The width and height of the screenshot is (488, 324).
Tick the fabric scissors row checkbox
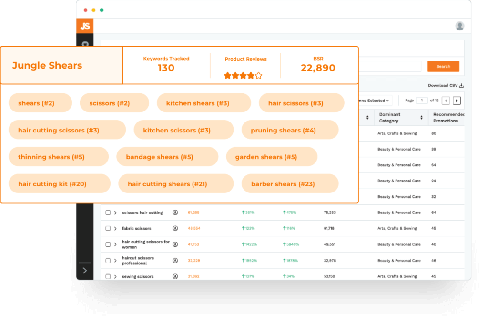tap(108, 228)
